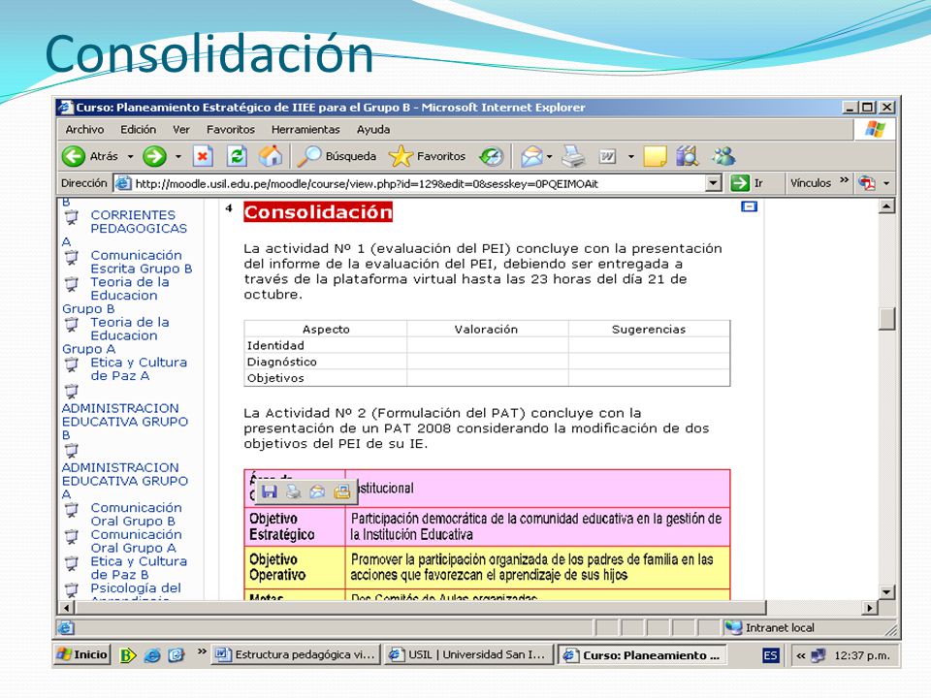The image size is (931, 698).
Task: Click the vertical scrollbar thumb
Action: coord(887,319)
